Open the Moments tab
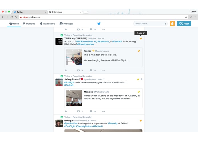 click(29, 23)
